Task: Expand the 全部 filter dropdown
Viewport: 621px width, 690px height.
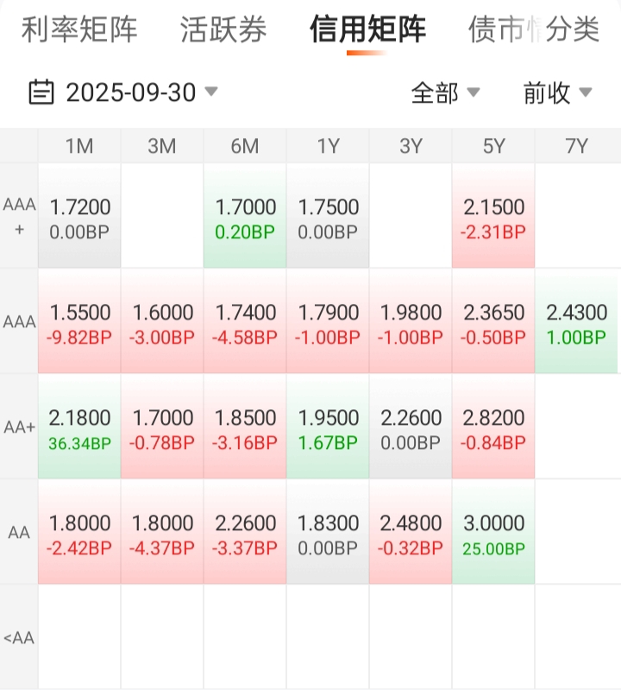Action: [x=445, y=92]
